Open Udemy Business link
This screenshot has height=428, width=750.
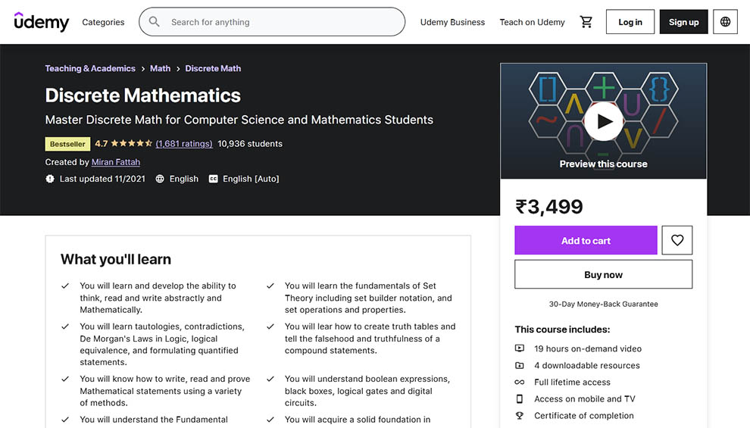click(452, 22)
